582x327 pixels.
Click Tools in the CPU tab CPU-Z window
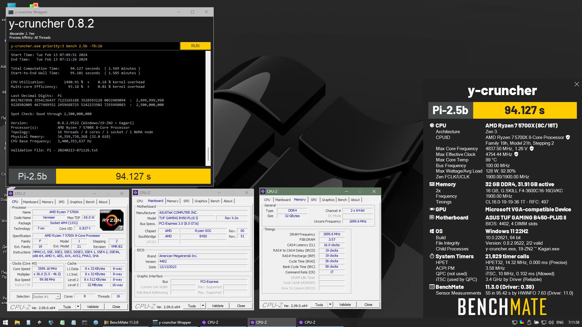click(x=67, y=307)
